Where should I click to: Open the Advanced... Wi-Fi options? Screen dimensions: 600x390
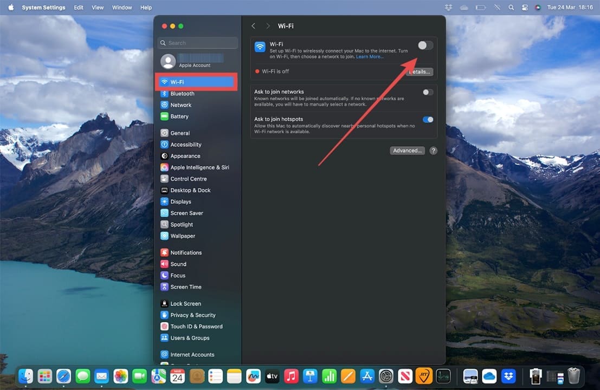tap(407, 151)
